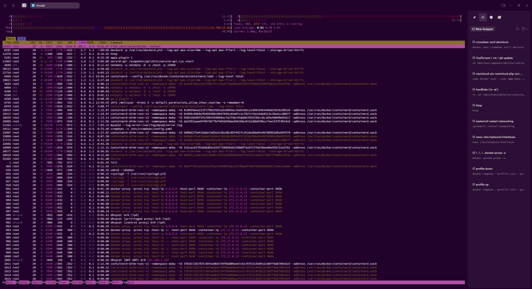Screen dimensions: 532x289
Task: Pick the profile up snippet
Action: [498, 187]
